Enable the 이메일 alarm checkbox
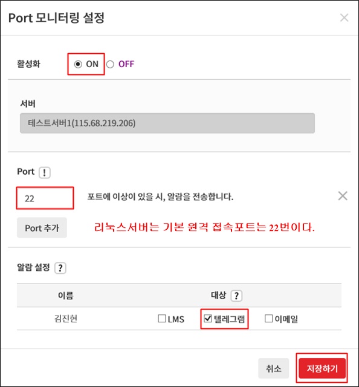 click(268, 319)
